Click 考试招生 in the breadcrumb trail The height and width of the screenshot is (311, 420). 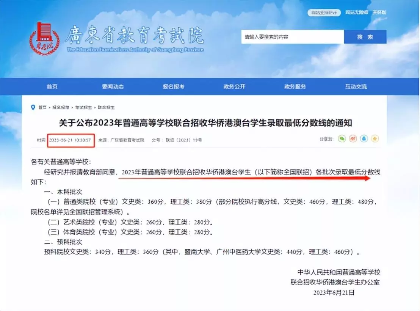(x=83, y=107)
